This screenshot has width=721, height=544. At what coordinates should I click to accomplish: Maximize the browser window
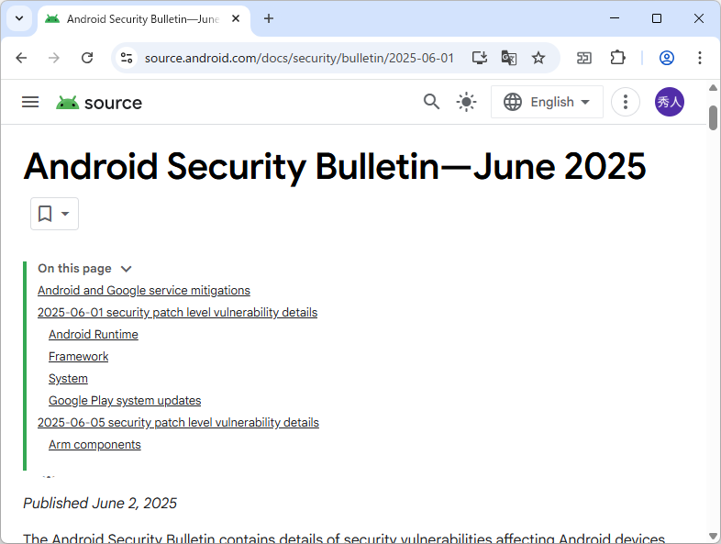coord(657,18)
